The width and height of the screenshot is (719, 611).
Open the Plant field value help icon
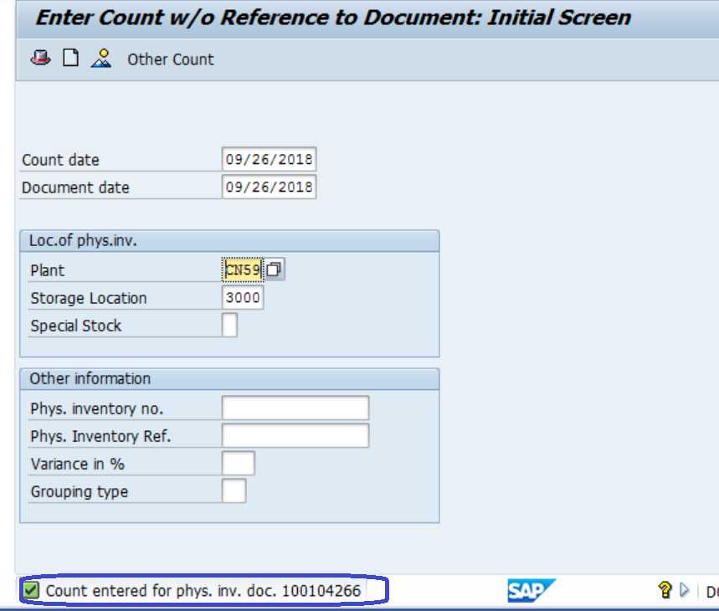[274, 270]
